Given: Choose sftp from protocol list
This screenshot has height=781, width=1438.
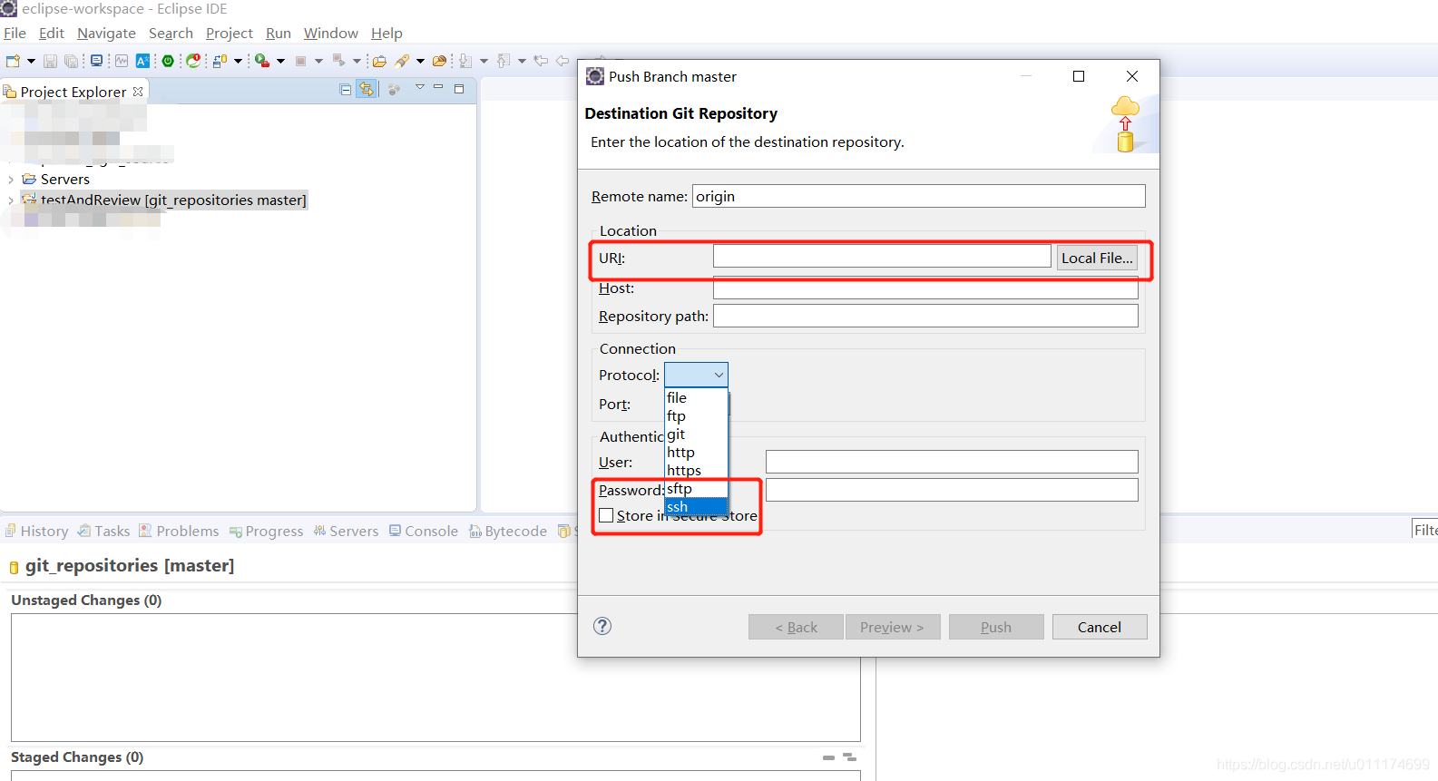Looking at the screenshot, I should [x=696, y=488].
